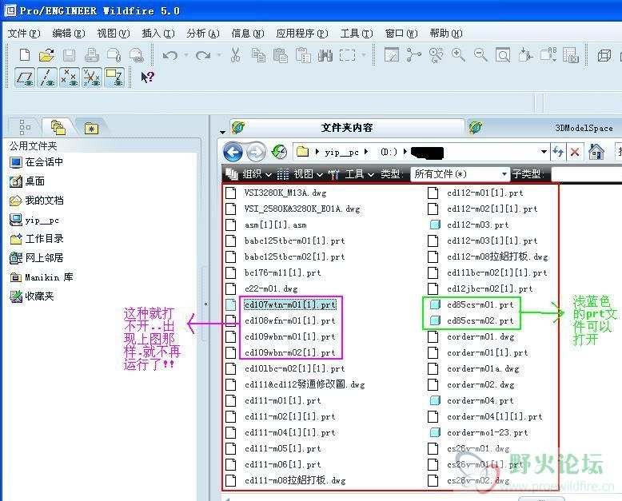Toggle datum point display

click(x=70, y=78)
